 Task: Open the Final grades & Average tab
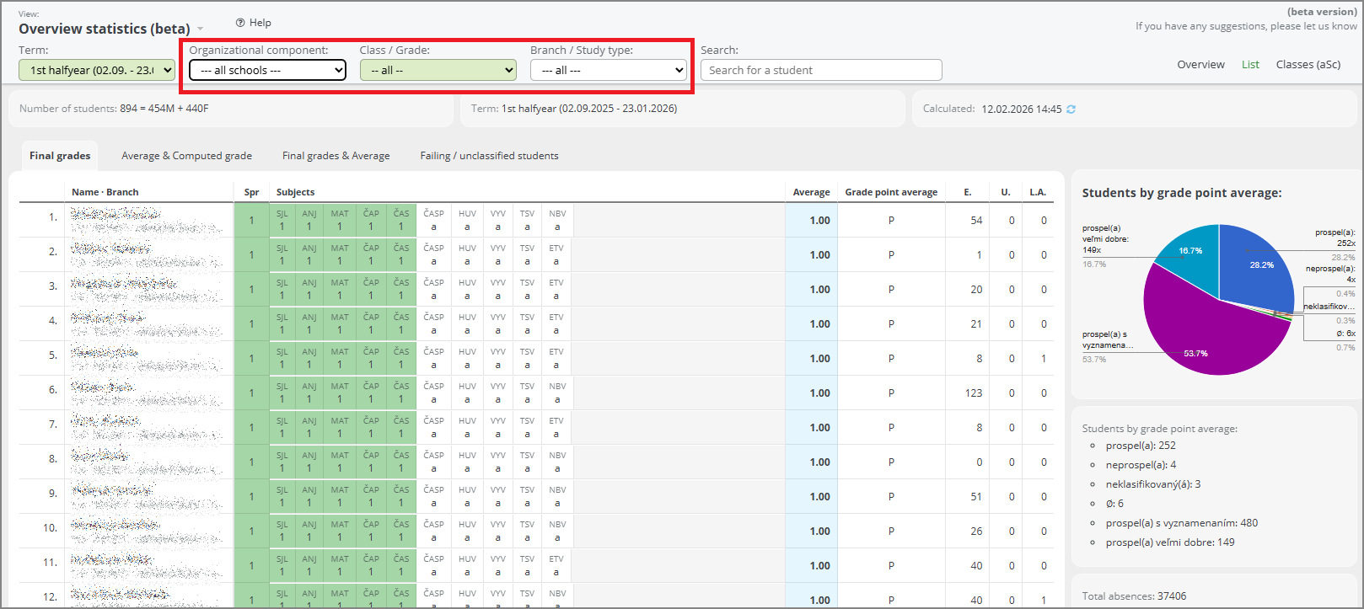(x=336, y=156)
